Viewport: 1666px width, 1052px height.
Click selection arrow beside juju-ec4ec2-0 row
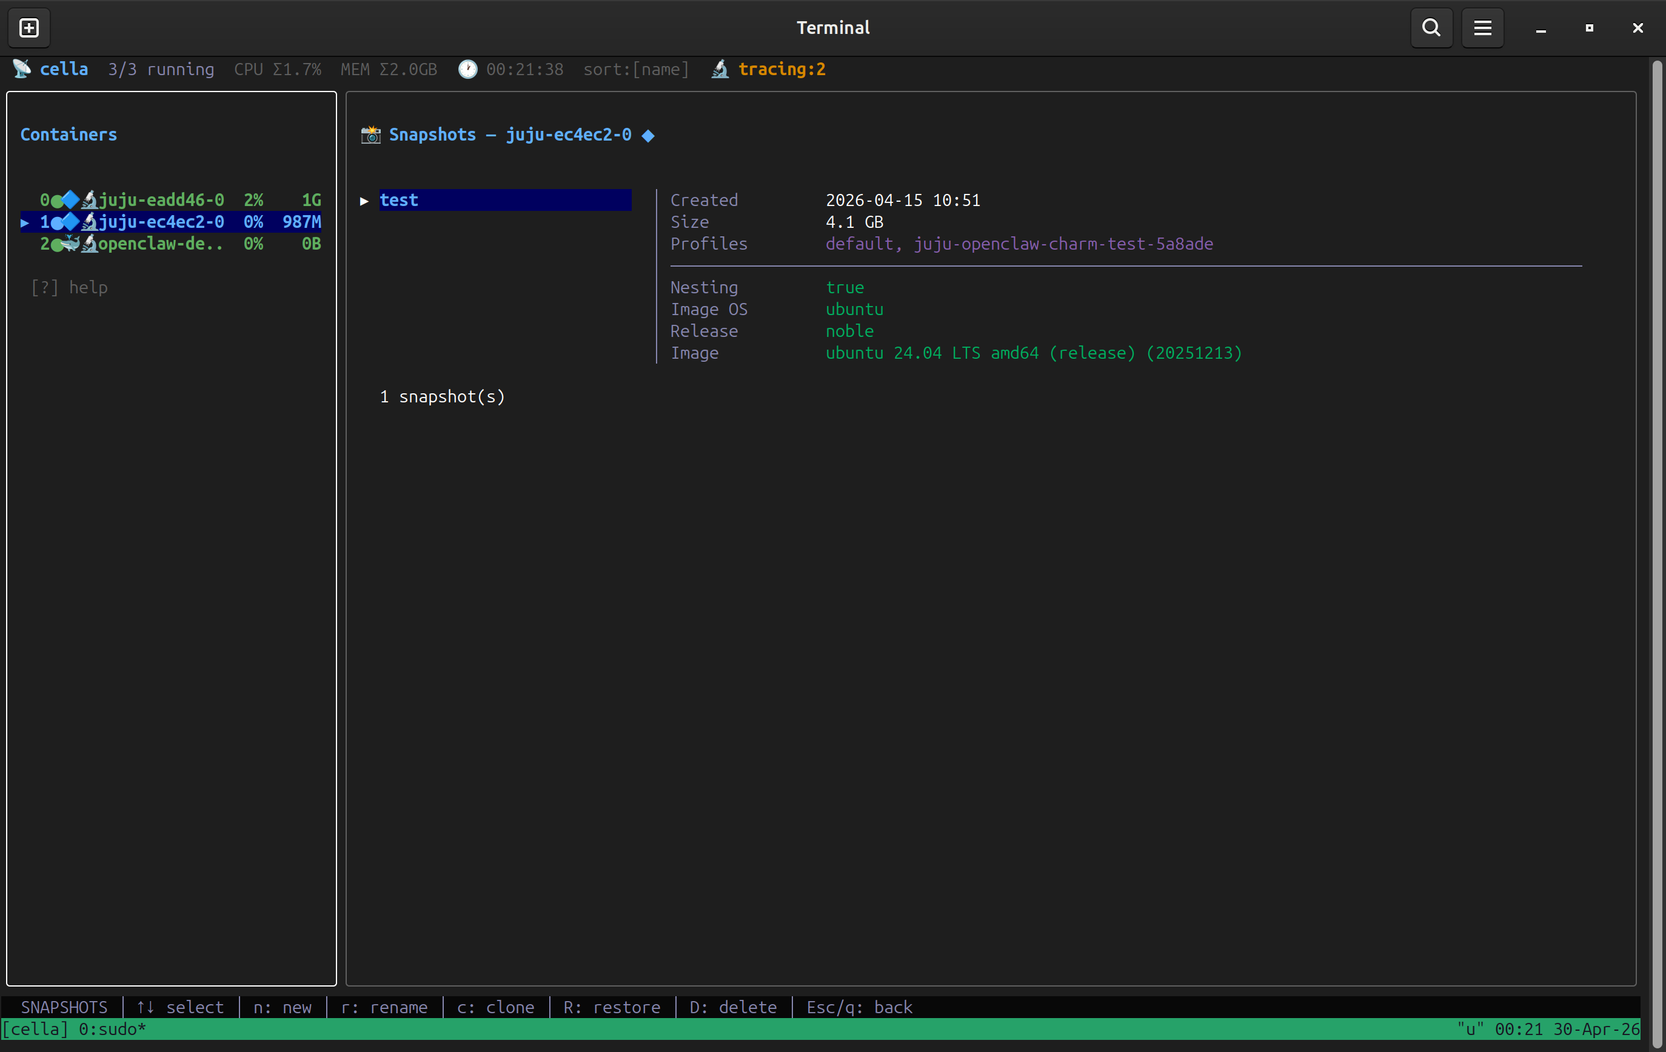tap(25, 223)
